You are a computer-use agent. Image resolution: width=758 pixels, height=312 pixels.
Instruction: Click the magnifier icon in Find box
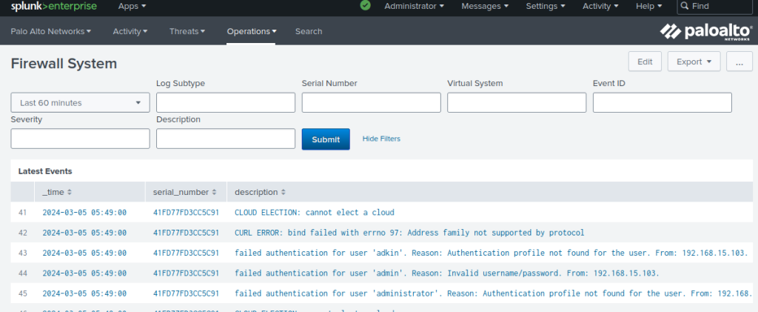[685, 6]
